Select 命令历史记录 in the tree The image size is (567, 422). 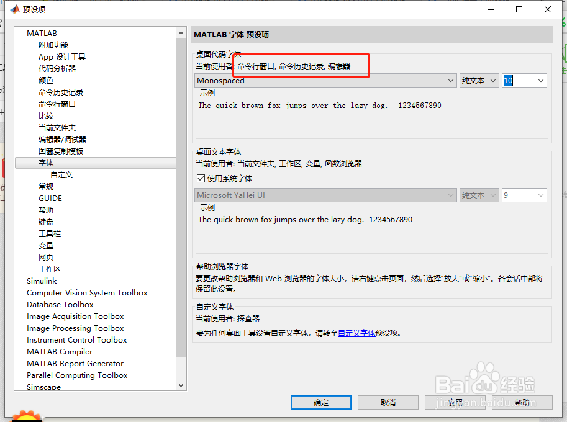point(61,92)
